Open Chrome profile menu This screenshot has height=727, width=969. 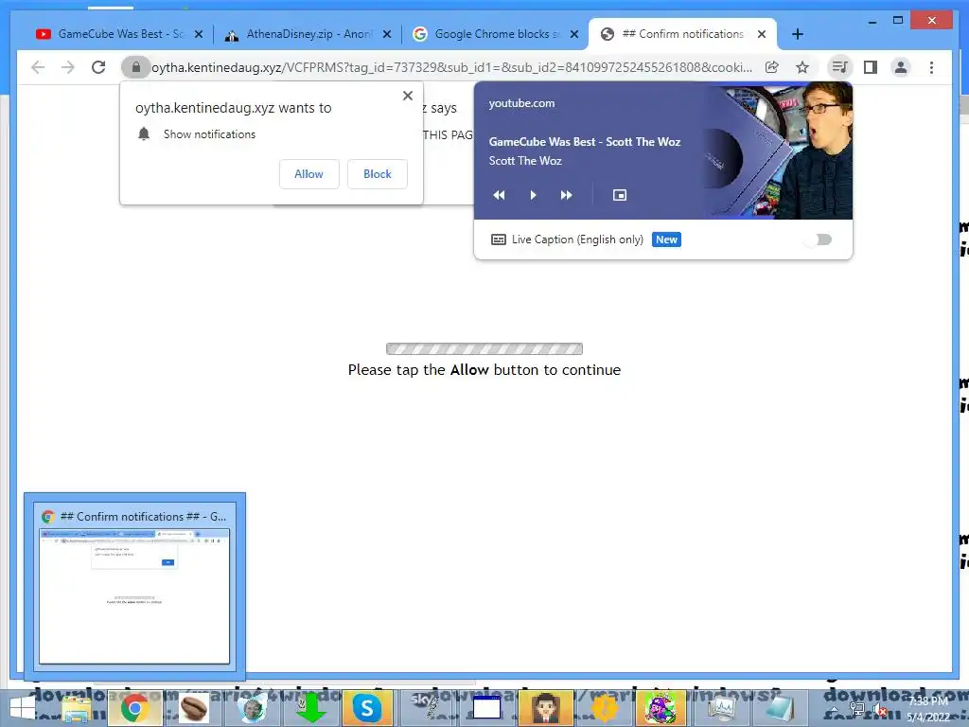click(901, 67)
